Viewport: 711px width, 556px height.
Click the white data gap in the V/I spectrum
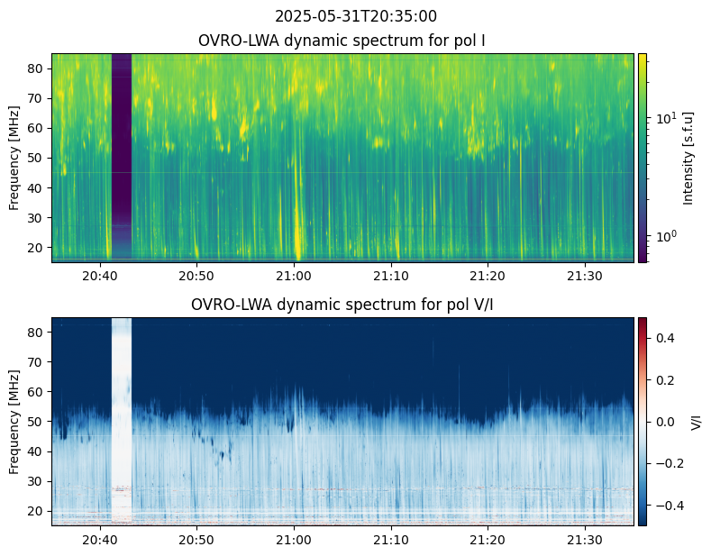pos(121,421)
